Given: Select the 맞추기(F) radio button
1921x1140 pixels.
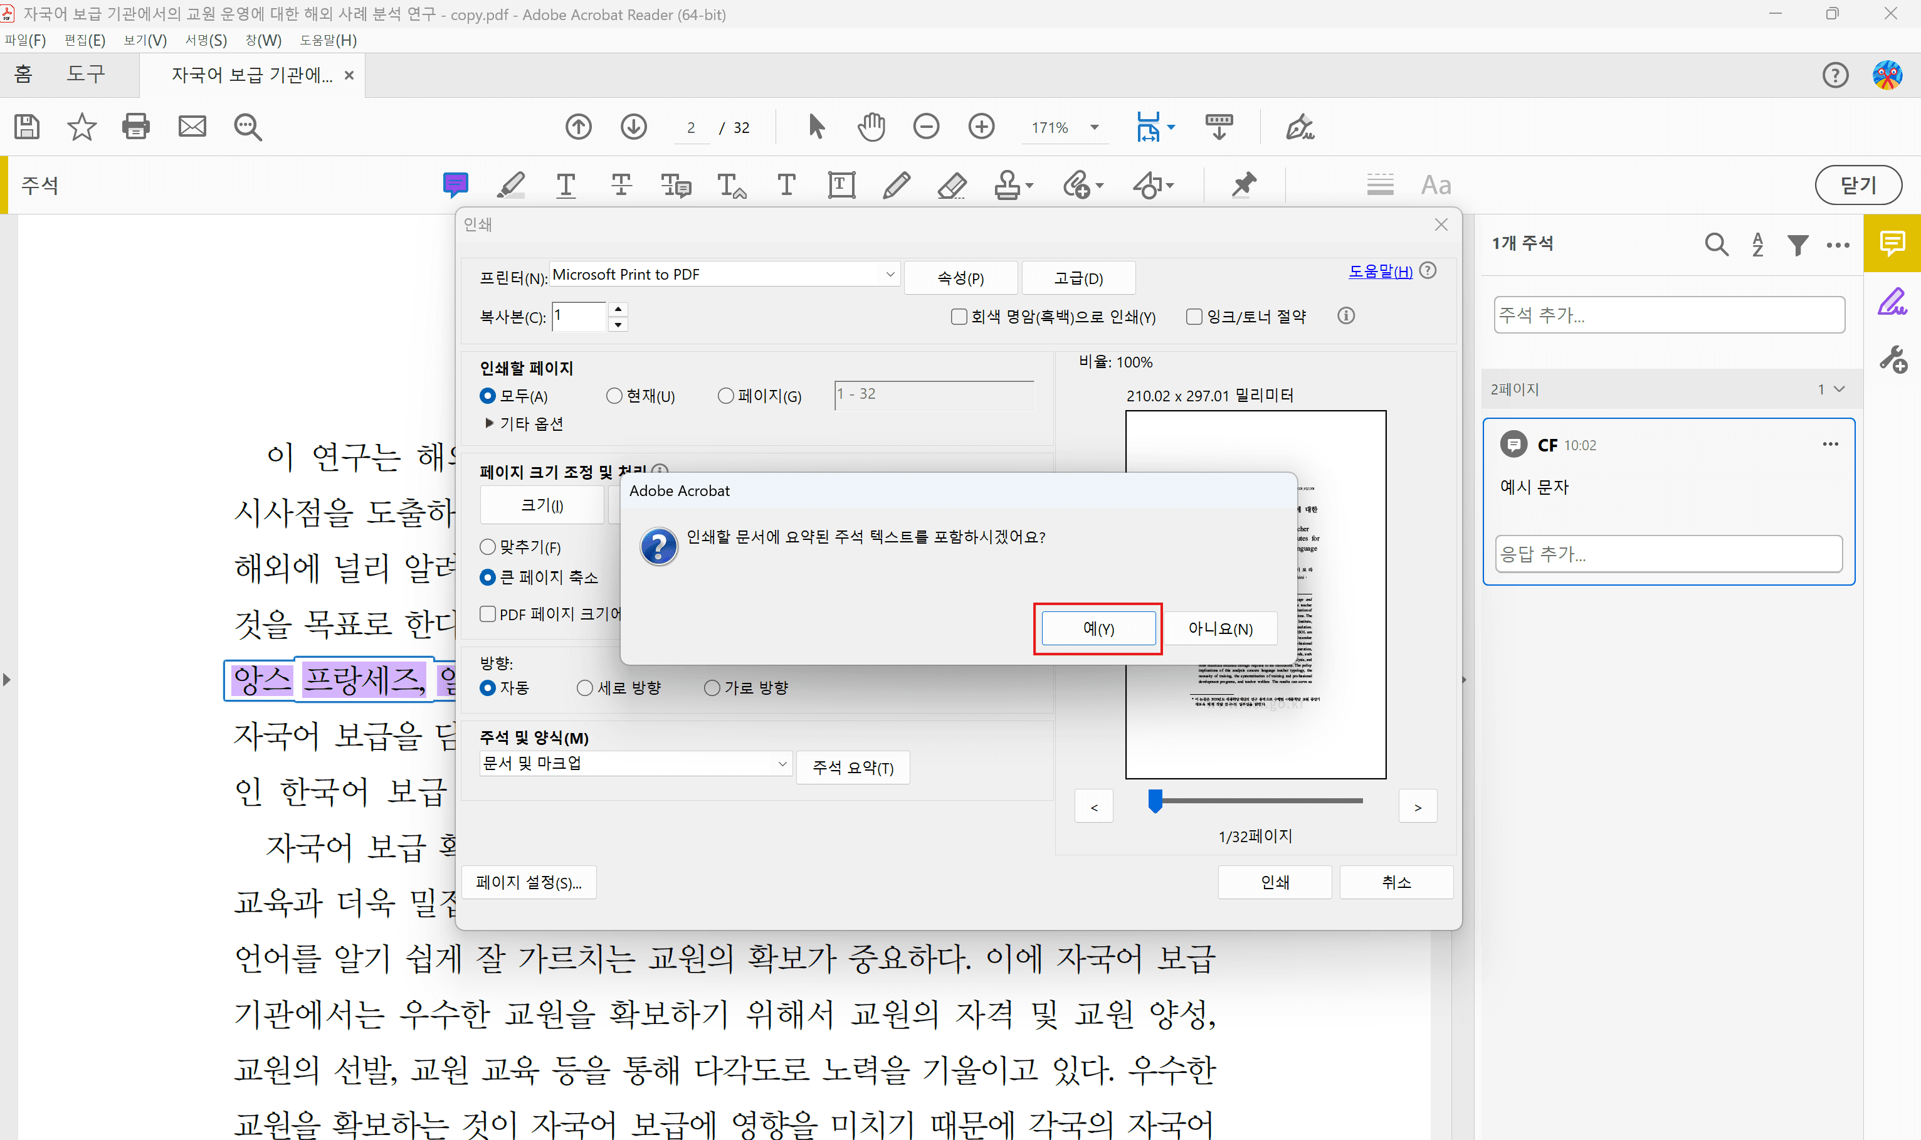Looking at the screenshot, I should [487, 547].
